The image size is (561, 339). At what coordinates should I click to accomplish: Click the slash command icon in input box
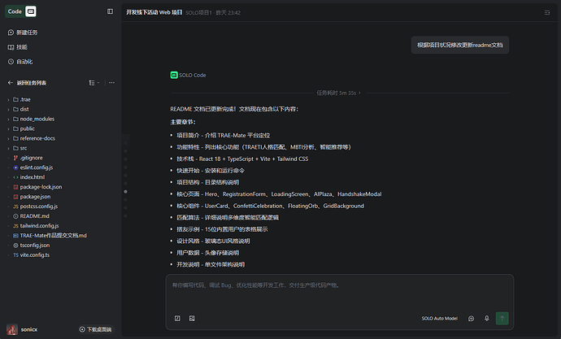point(177,318)
